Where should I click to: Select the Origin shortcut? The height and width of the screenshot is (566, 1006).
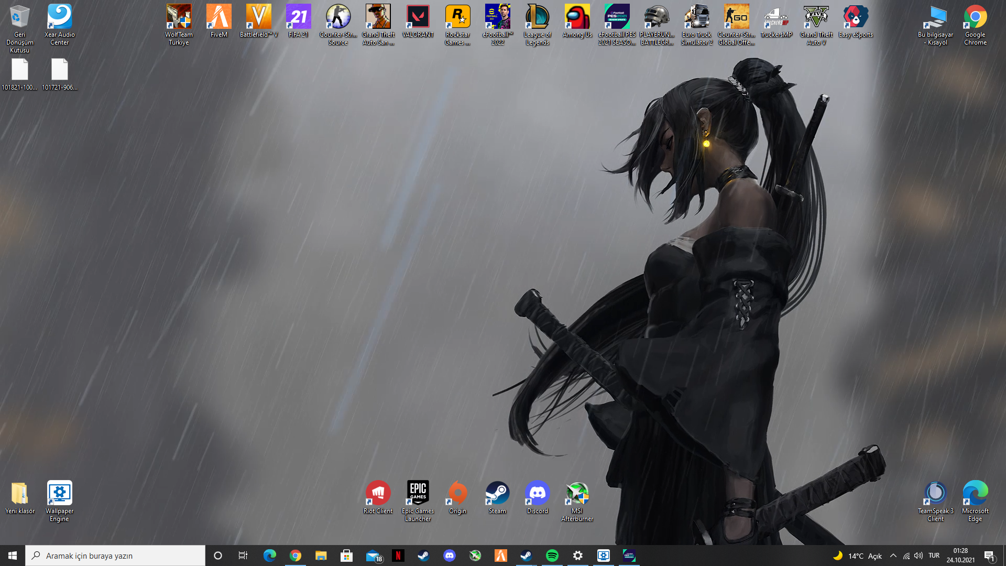point(458,497)
